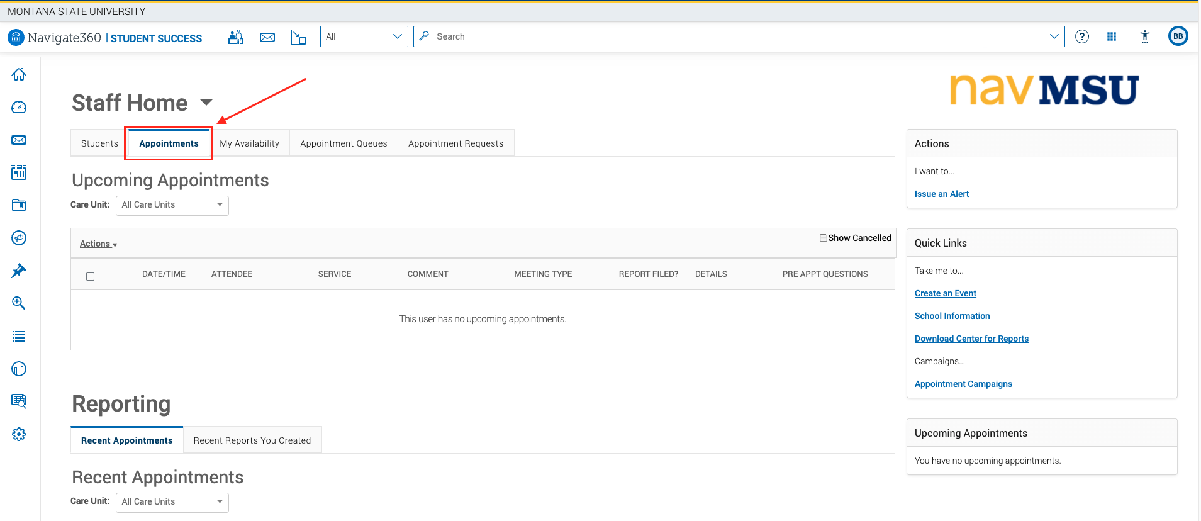1201x521 pixels.
Task: Open the report search icon in sidebar
Action: coord(19,401)
